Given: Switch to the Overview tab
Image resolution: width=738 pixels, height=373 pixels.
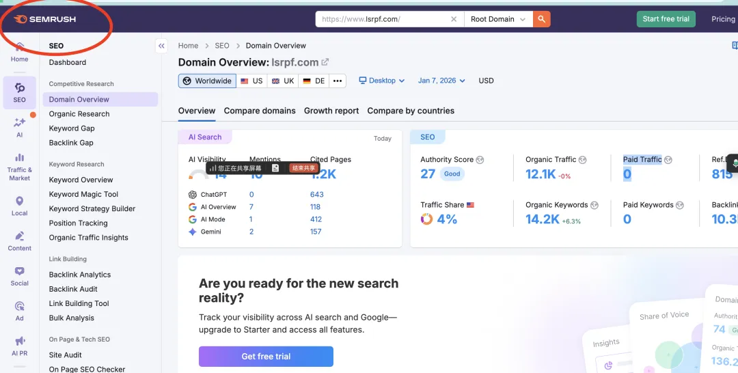Looking at the screenshot, I should point(197,111).
